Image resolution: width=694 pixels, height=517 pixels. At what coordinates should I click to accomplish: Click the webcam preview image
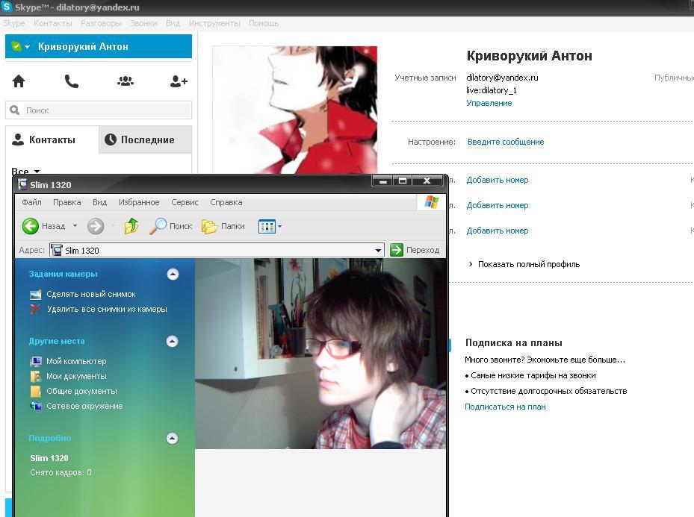tap(320, 354)
